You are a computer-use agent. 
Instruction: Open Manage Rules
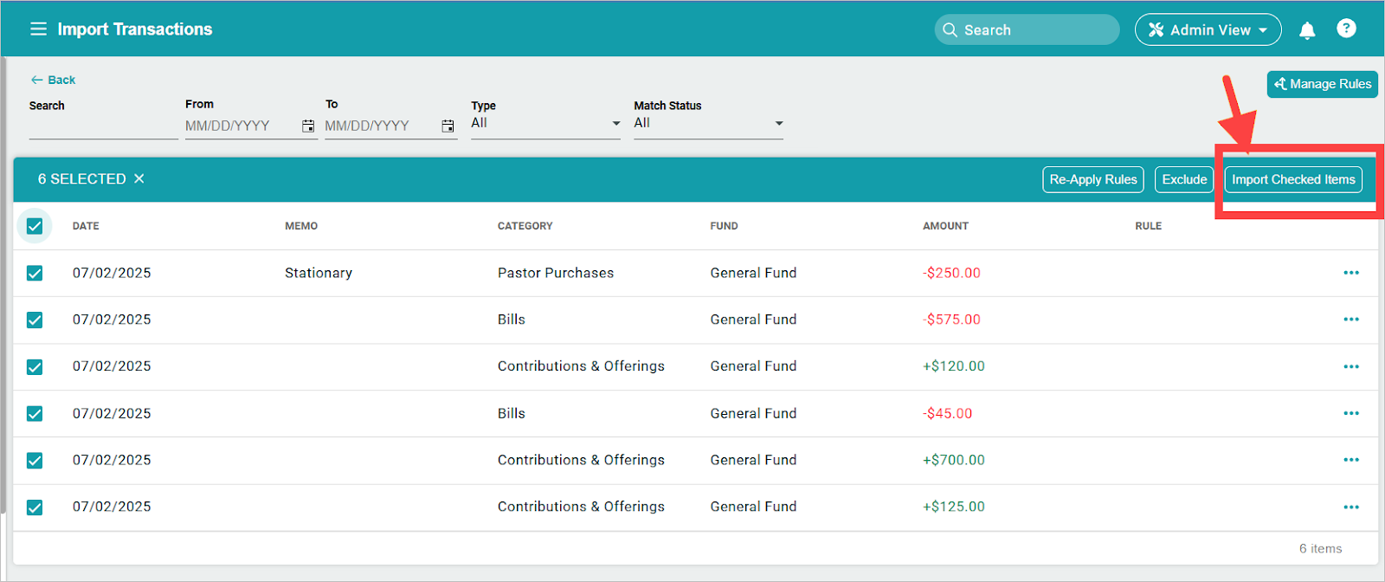pos(1322,84)
